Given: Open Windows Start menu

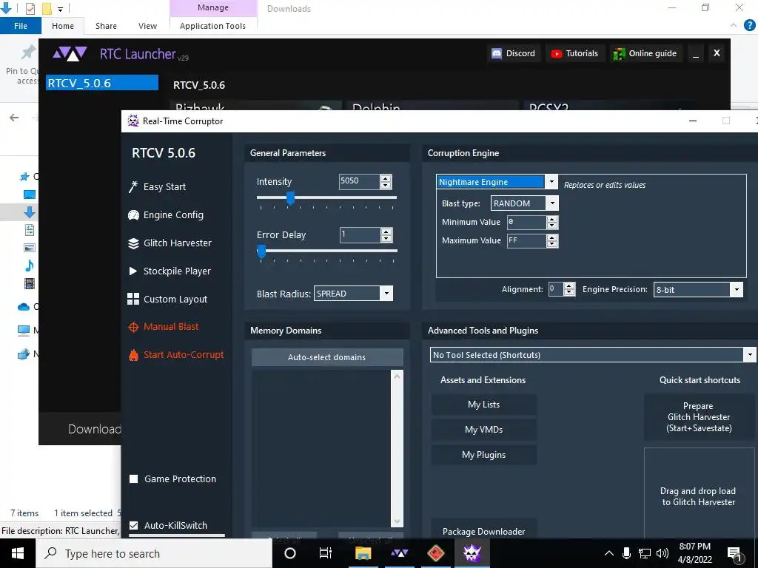Looking at the screenshot, I should click(x=18, y=553).
